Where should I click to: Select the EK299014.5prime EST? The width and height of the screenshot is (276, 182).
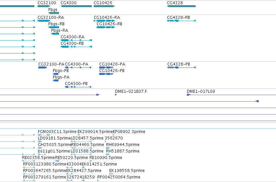point(78,135)
